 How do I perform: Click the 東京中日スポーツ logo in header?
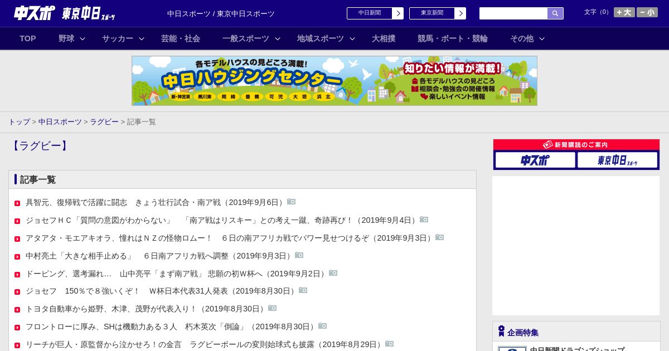[89, 13]
